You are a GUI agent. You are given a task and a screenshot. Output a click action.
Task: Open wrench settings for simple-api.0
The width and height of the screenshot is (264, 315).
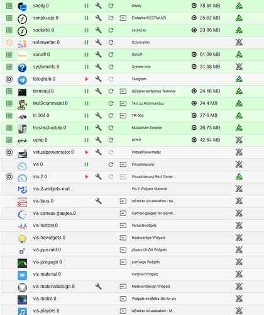click(x=99, y=18)
